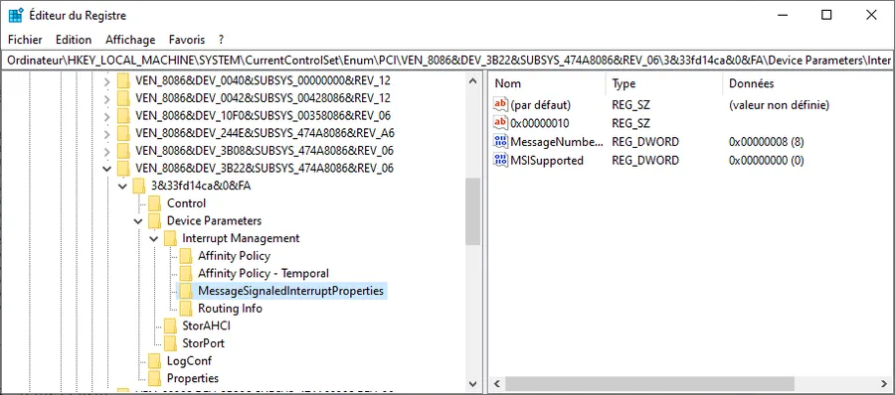Click folder icon of VEN_8086&DEV_0040 key
This screenshot has height=395, width=895.
(x=123, y=80)
